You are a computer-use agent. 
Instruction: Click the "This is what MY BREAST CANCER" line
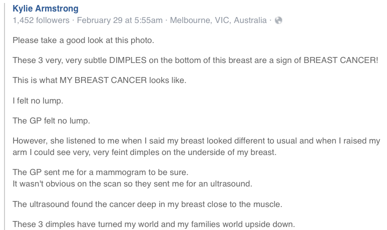pyautogui.click(x=99, y=80)
